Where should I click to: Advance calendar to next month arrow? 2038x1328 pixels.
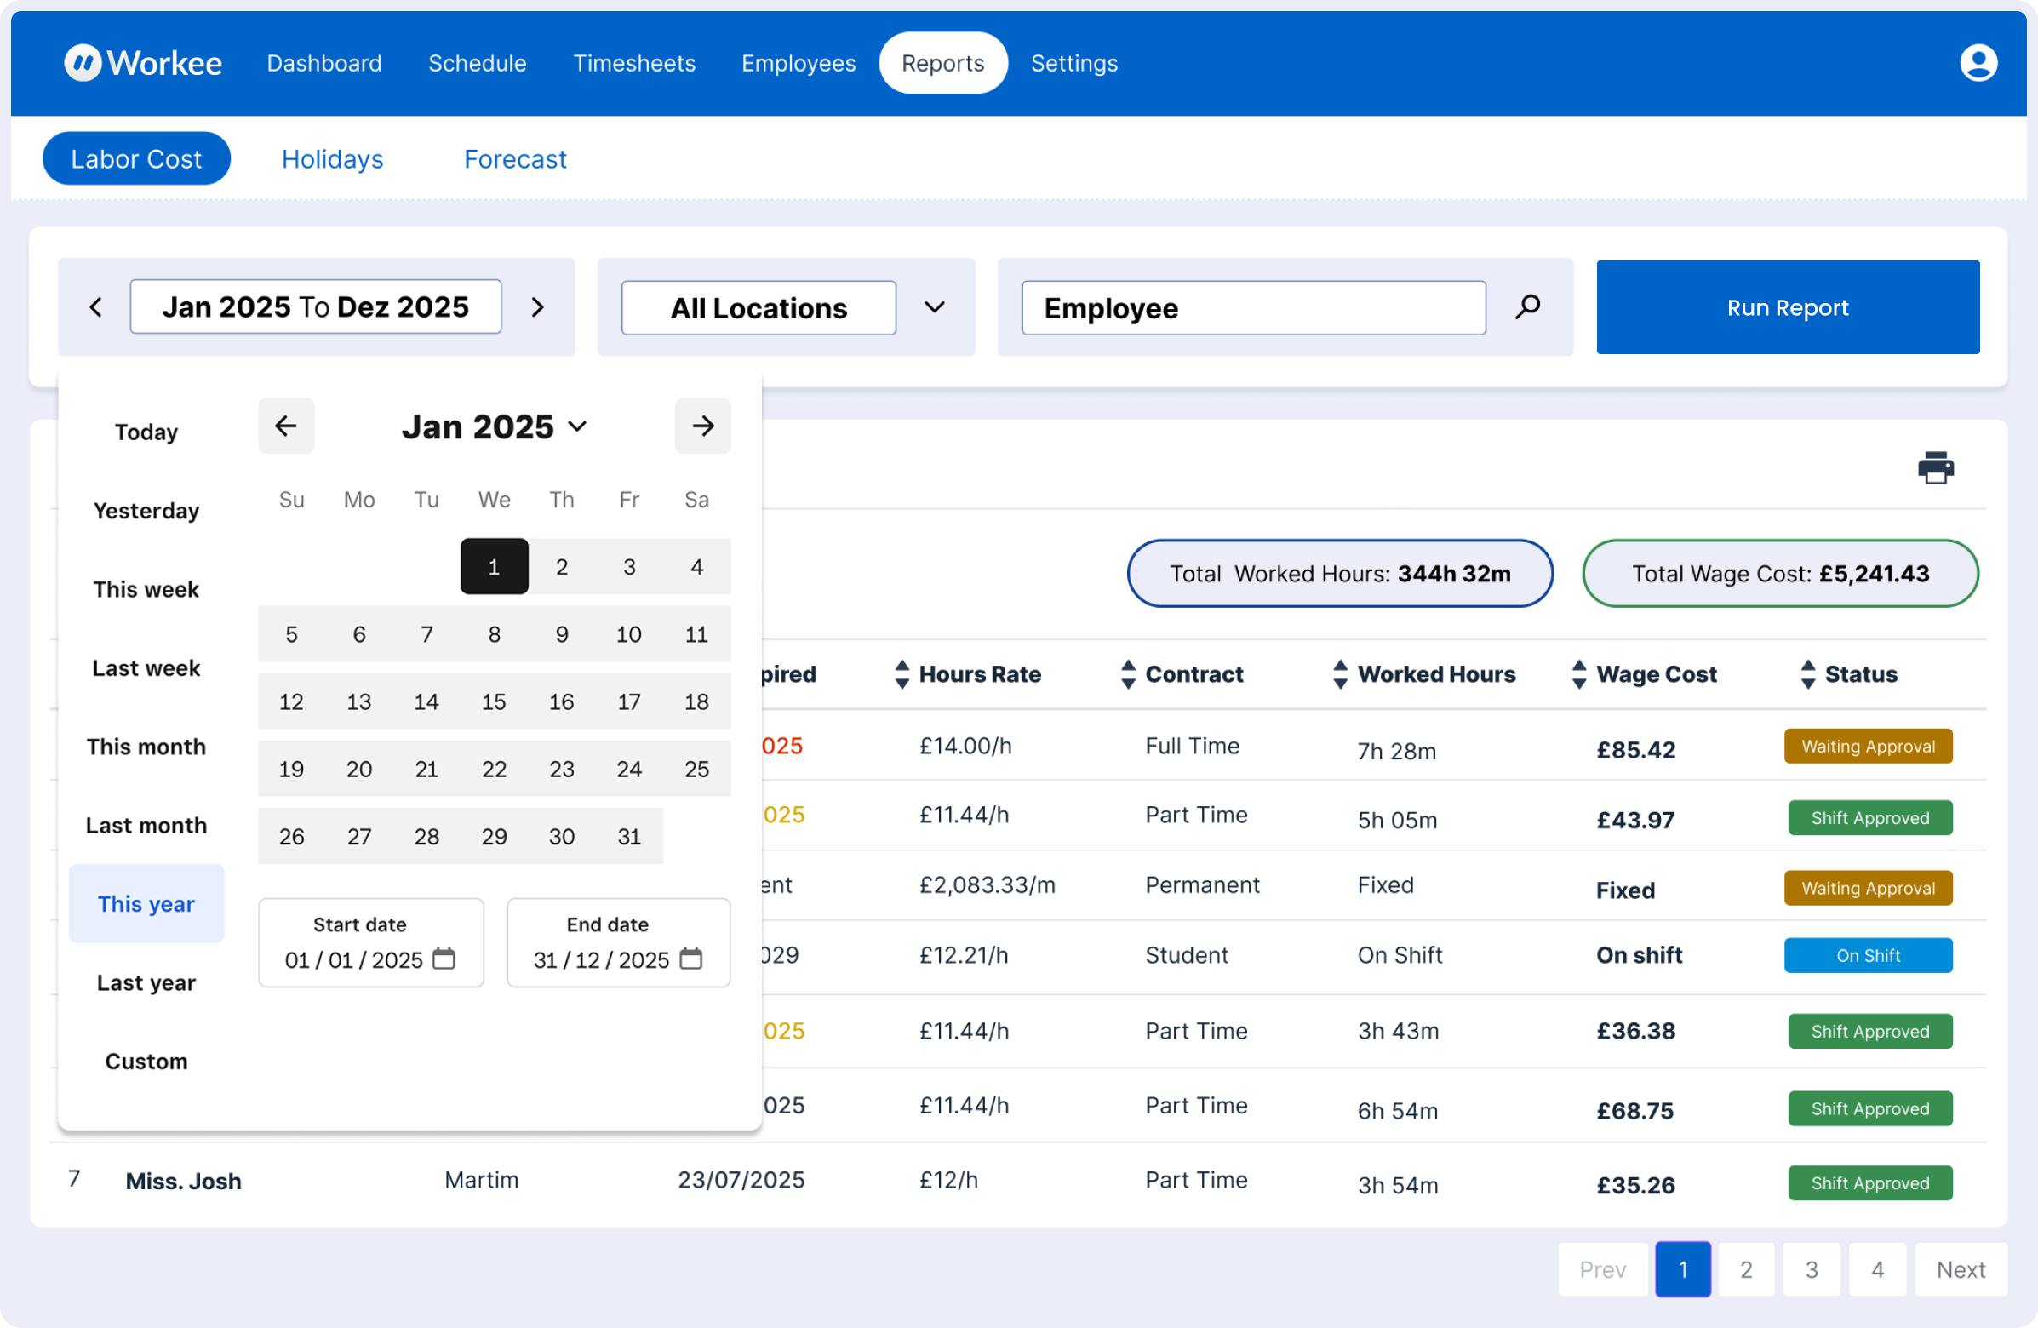702,426
